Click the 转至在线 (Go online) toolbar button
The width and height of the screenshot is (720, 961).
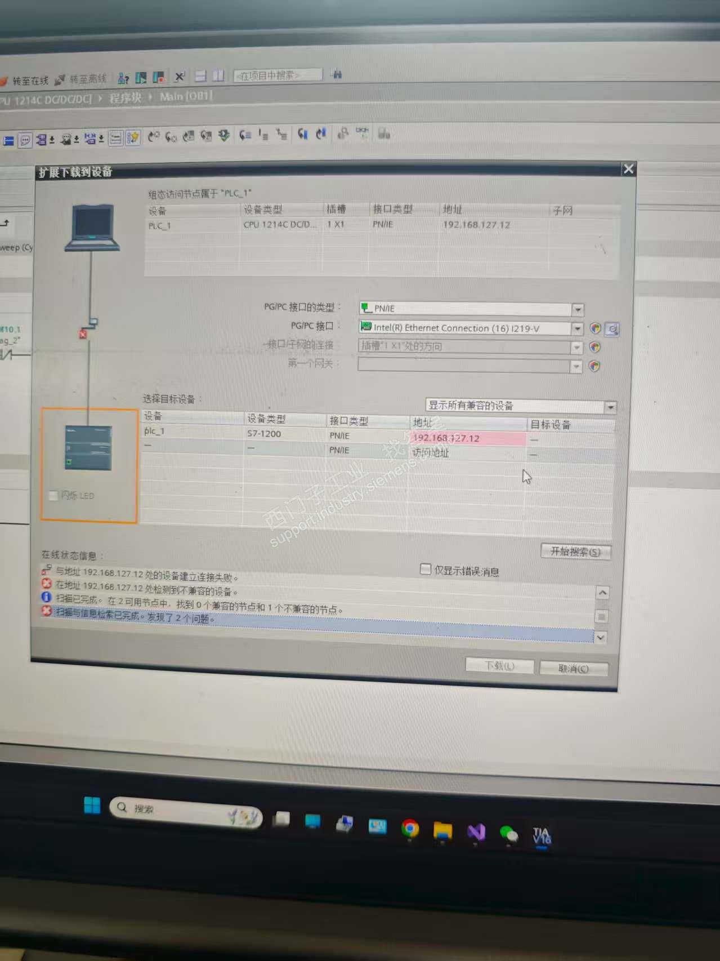24,81
